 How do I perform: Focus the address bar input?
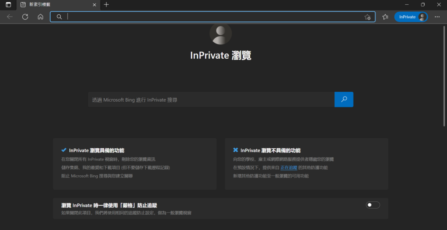[x=213, y=17]
